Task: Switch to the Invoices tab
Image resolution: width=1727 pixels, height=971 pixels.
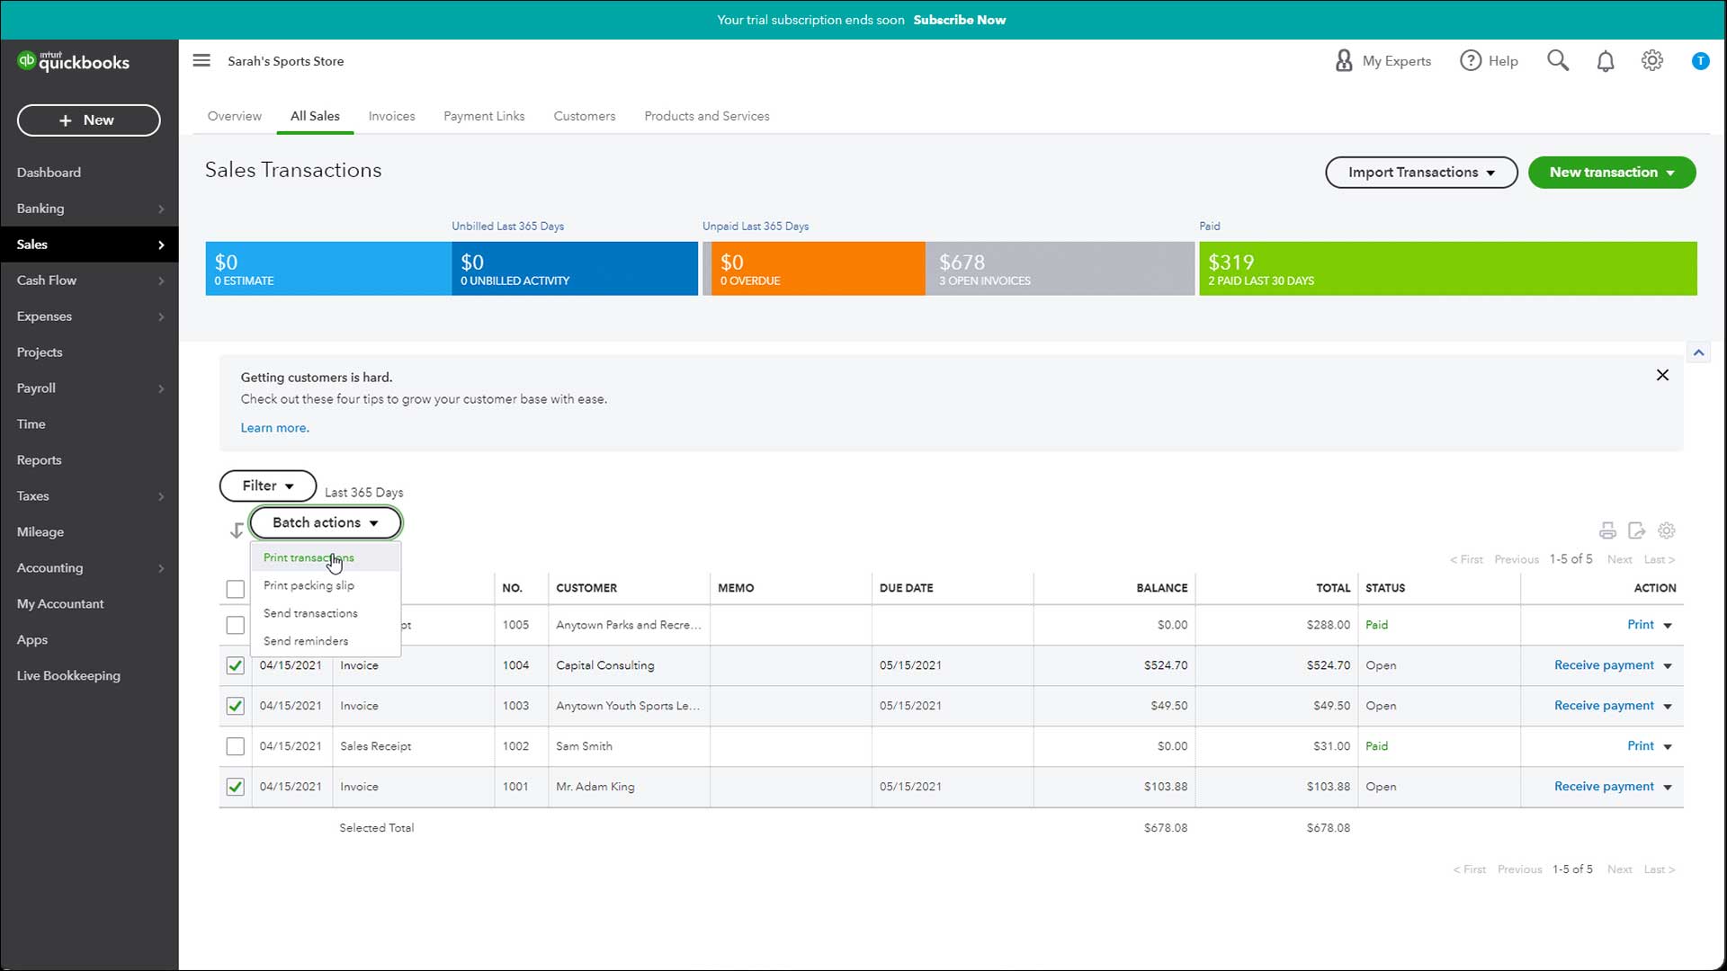Action: 391,116
